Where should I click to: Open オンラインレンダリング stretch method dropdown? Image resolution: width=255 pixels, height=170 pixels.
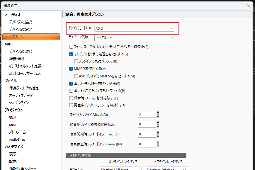pyautogui.click(x=120, y=169)
